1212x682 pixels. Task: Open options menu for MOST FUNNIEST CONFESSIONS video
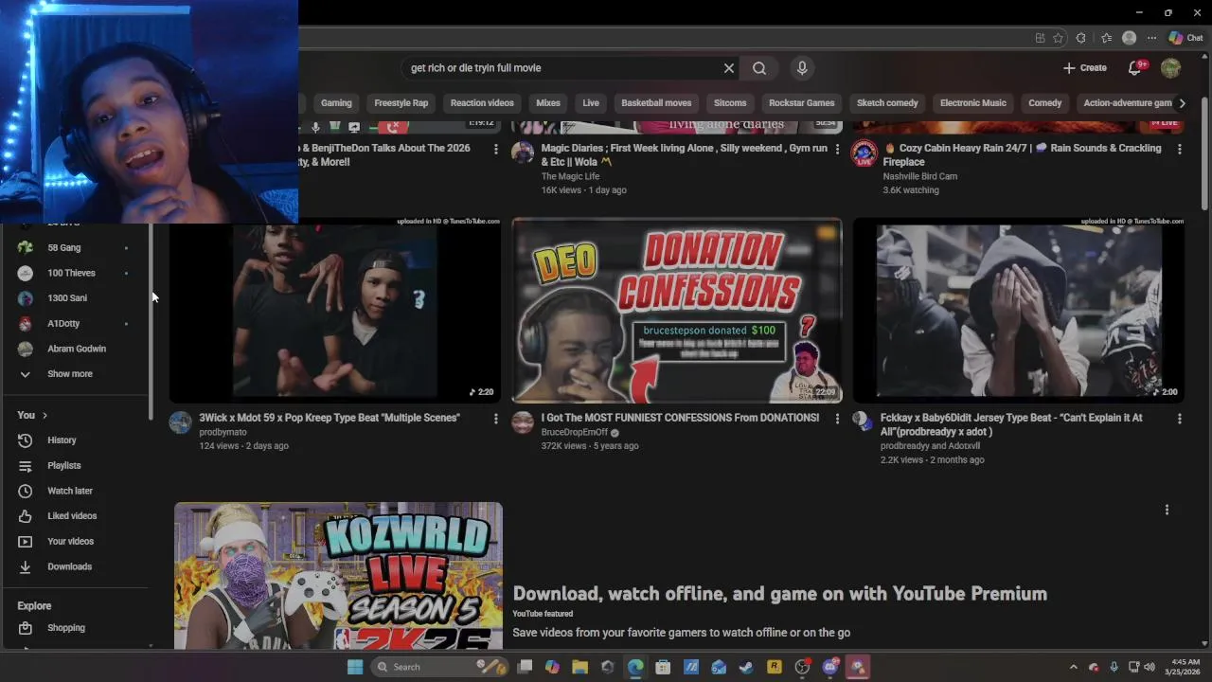tap(837, 419)
